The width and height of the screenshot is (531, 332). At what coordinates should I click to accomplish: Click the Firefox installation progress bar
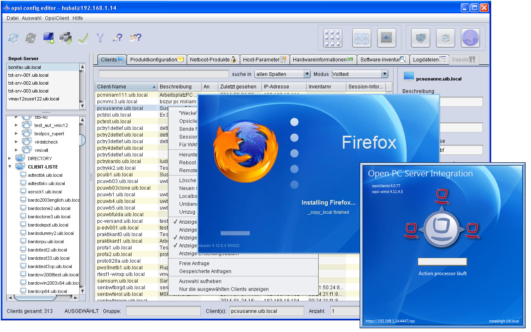click(x=235, y=233)
